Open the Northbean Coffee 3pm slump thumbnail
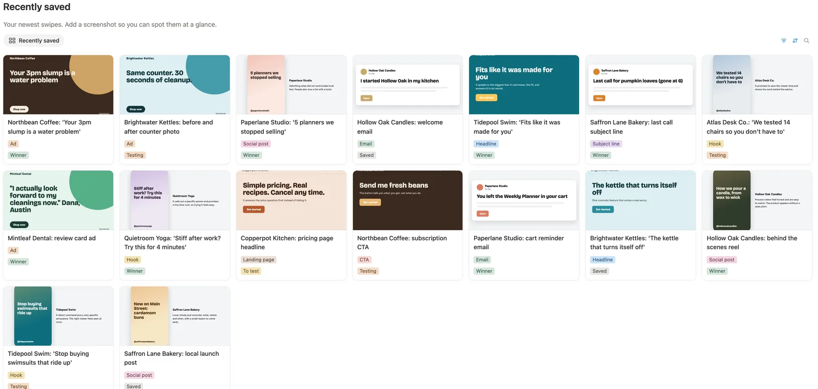818x389 pixels. pyautogui.click(x=58, y=84)
